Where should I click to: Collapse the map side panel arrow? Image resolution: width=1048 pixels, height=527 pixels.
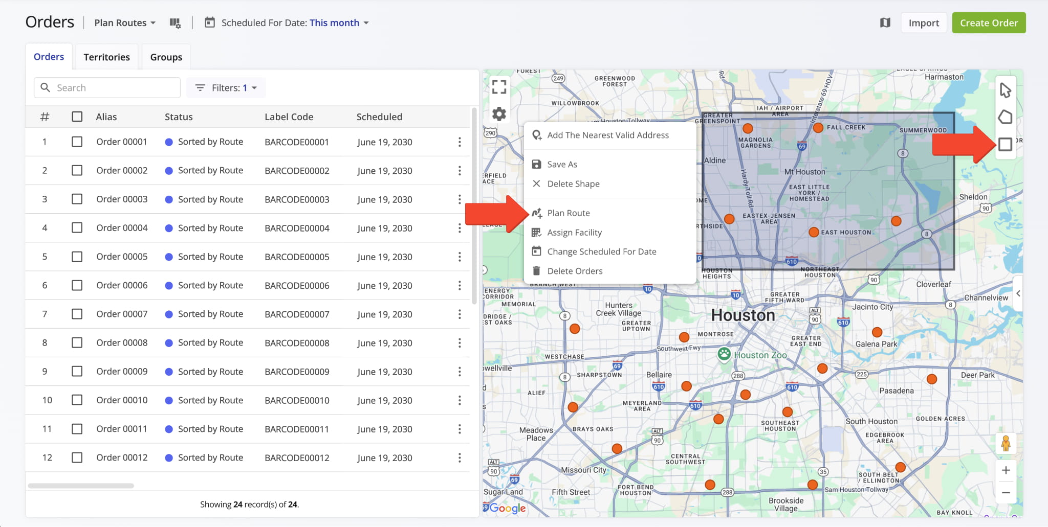click(x=1018, y=293)
